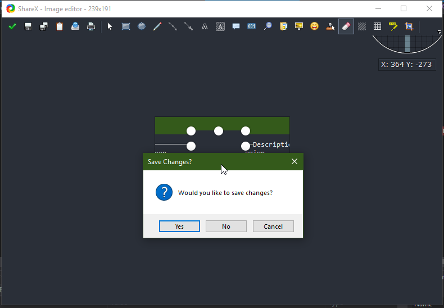Select the Rectangle drawing tool

click(126, 26)
